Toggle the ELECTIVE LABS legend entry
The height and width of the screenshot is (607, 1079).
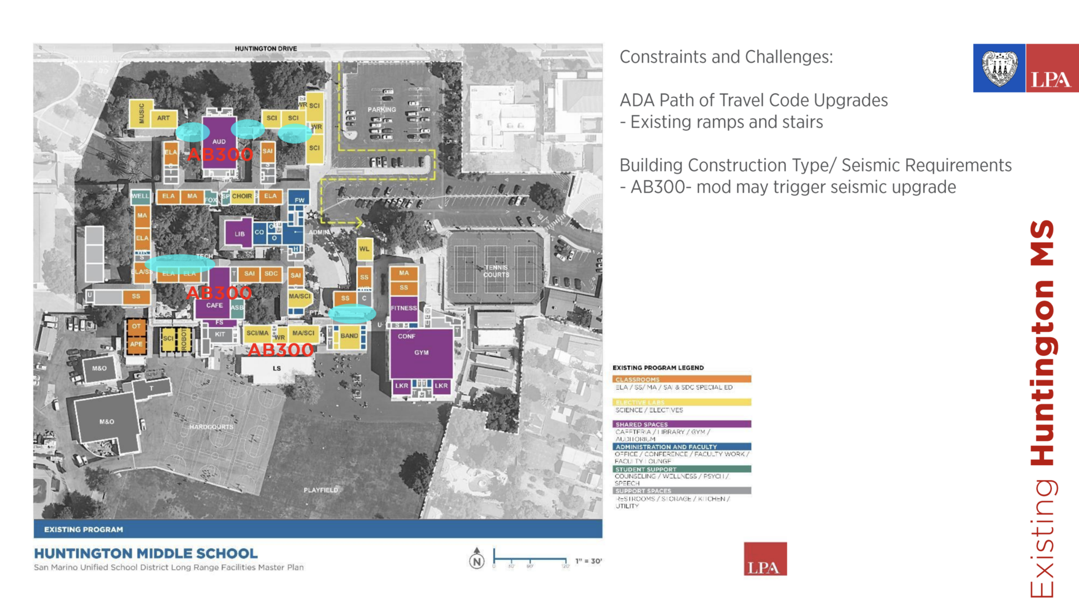(682, 402)
